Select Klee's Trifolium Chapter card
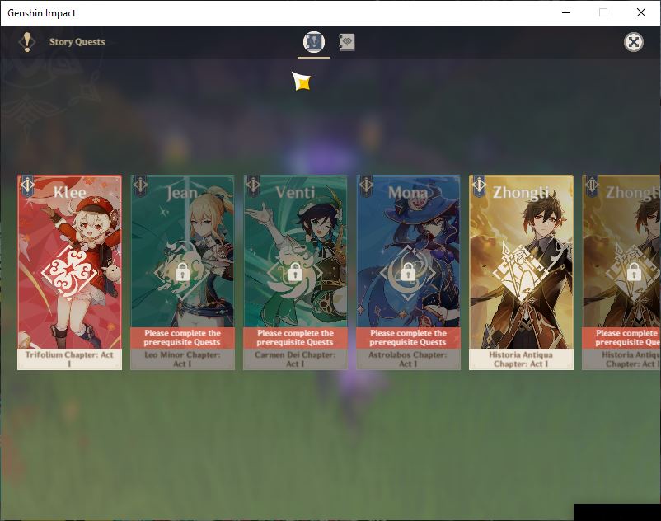The height and width of the screenshot is (521, 661). tap(69, 272)
